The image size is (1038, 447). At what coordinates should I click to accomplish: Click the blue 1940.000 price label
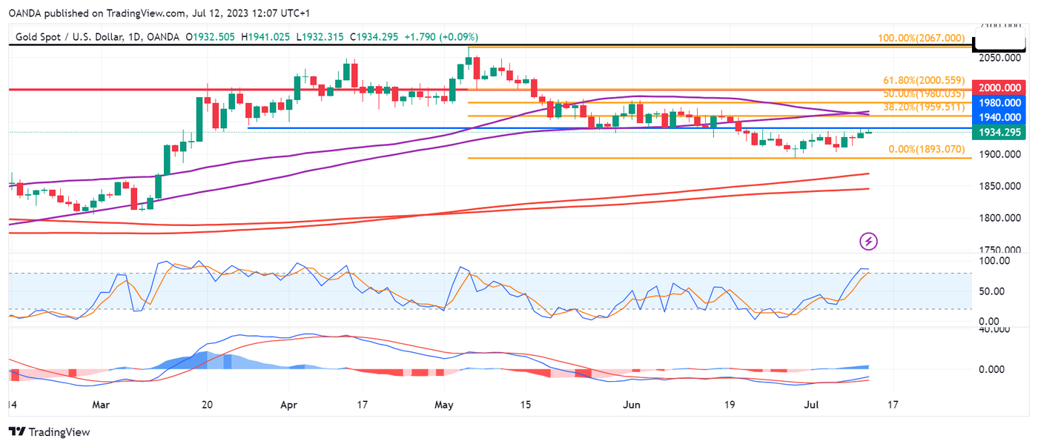click(x=1001, y=117)
